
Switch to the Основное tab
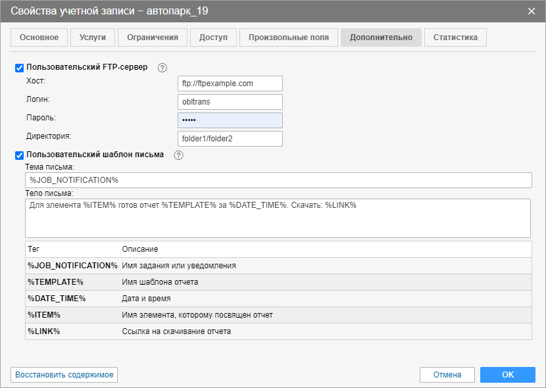tap(39, 37)
